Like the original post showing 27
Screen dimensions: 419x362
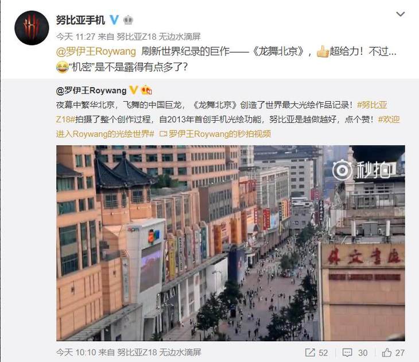coord(393,353)
